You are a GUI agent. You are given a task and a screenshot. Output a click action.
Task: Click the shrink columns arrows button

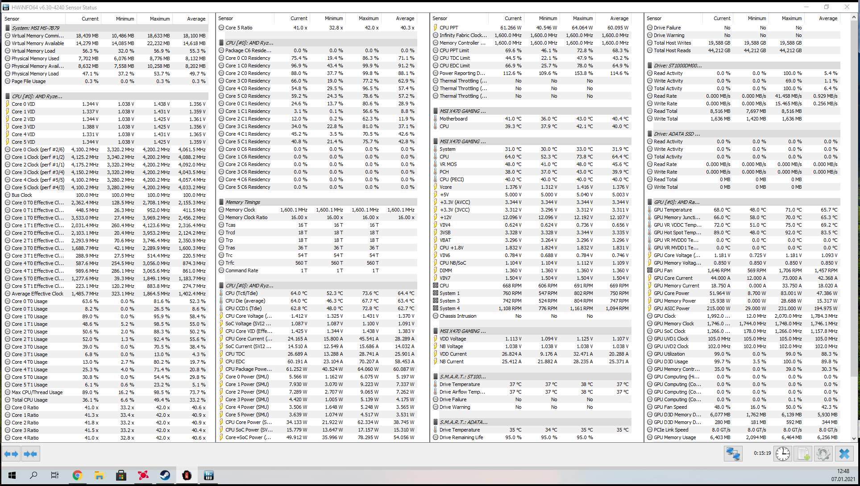click(x=30, y=454)
